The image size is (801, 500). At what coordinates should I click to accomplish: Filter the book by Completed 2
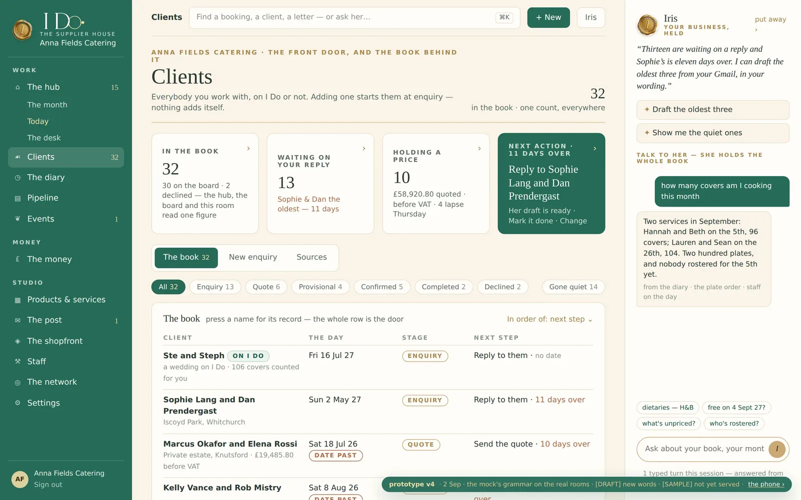coord(444,287)
